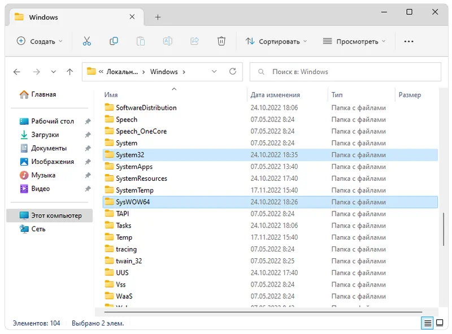Click the Copy icon in toolbar
Image resolution: width=452 pixels, height=334 pixels.
point(114,41)
